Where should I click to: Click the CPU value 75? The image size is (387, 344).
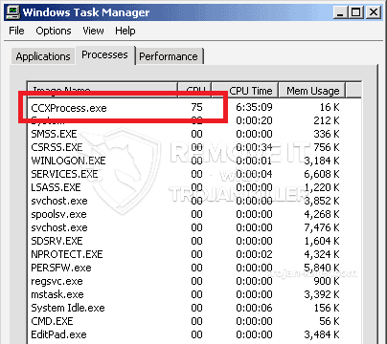pos(196,107)
